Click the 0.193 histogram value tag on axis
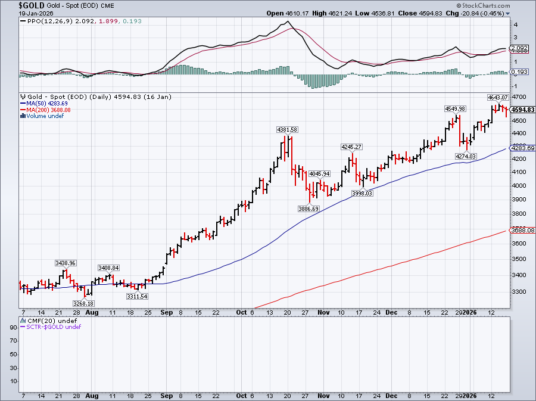This screenshot has height=401, width=536. [518, 72]
